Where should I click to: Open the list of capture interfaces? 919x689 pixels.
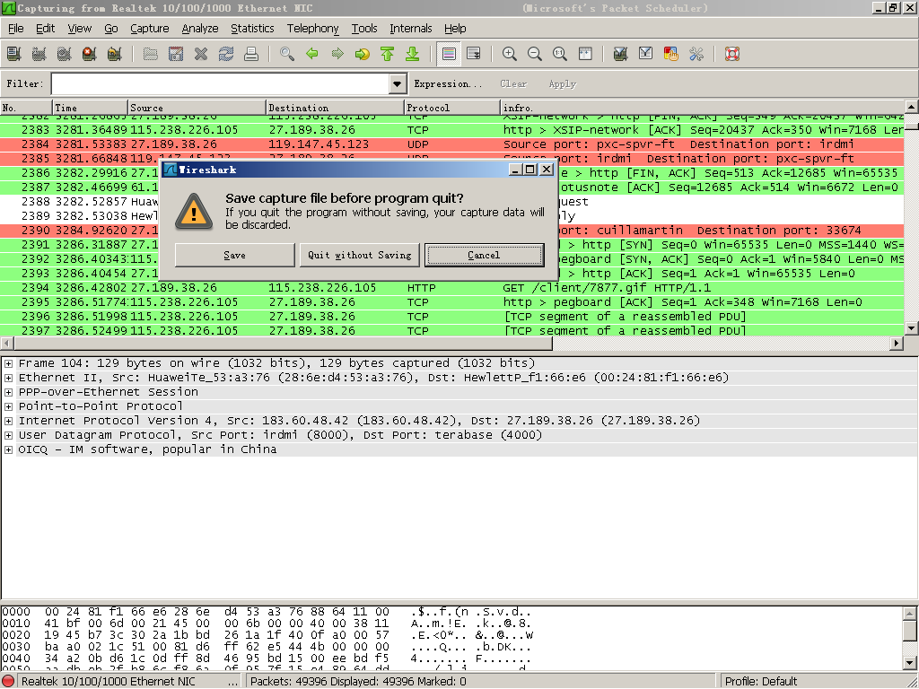14,54
